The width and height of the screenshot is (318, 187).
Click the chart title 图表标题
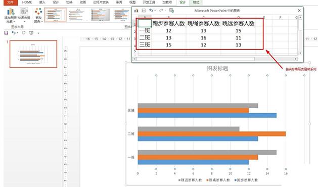click(x=217, y=68)
